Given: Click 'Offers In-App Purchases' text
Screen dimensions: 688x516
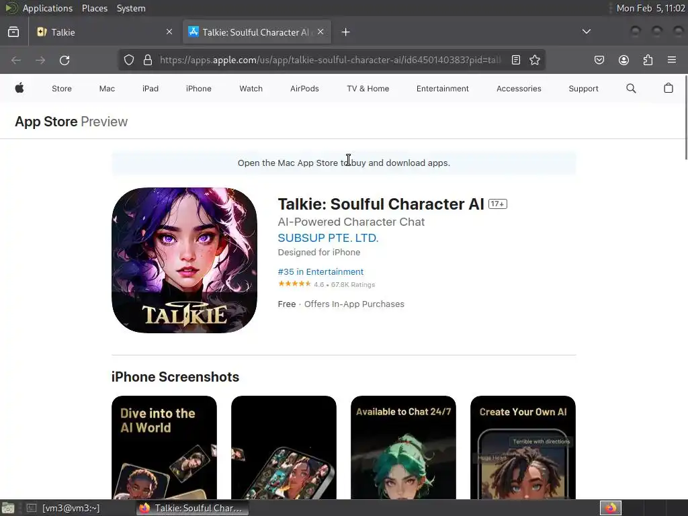Looking at the screenshot, I should pyautogui.click(x=354, y=304).
